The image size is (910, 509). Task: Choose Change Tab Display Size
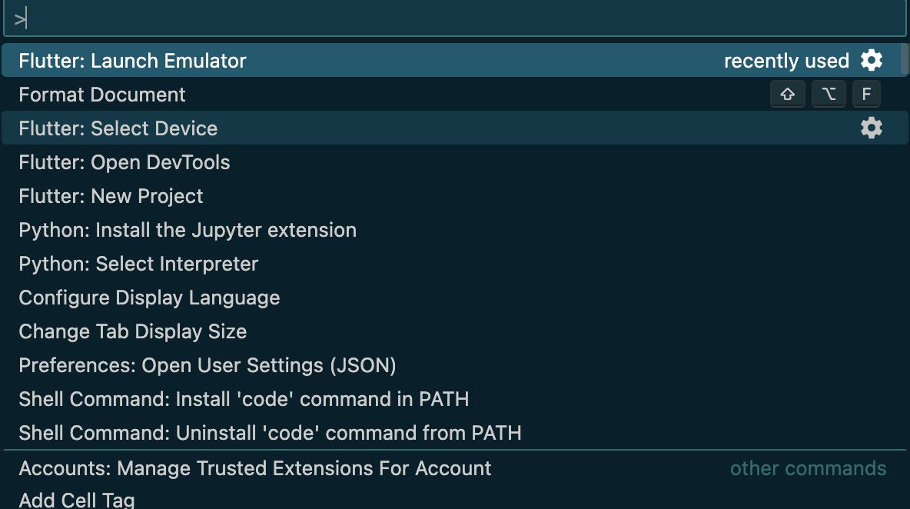click(132, 331)
